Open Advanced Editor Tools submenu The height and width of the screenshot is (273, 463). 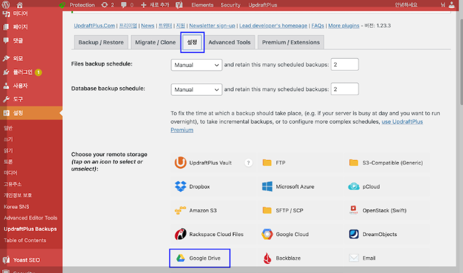(x=30, y=218)
